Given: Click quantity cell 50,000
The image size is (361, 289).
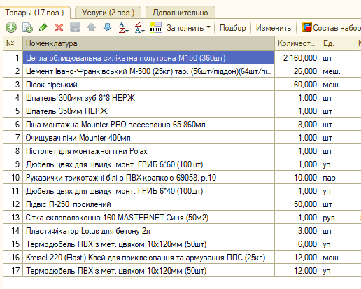Looking at the screenshot, I should click(297, 204).
